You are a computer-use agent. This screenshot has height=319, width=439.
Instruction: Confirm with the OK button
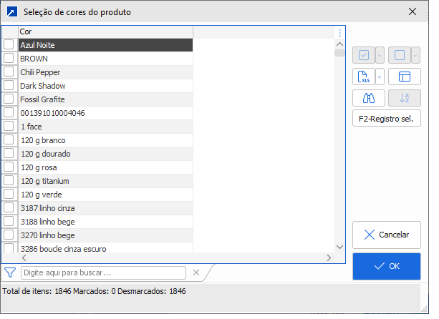pos(387,266)
